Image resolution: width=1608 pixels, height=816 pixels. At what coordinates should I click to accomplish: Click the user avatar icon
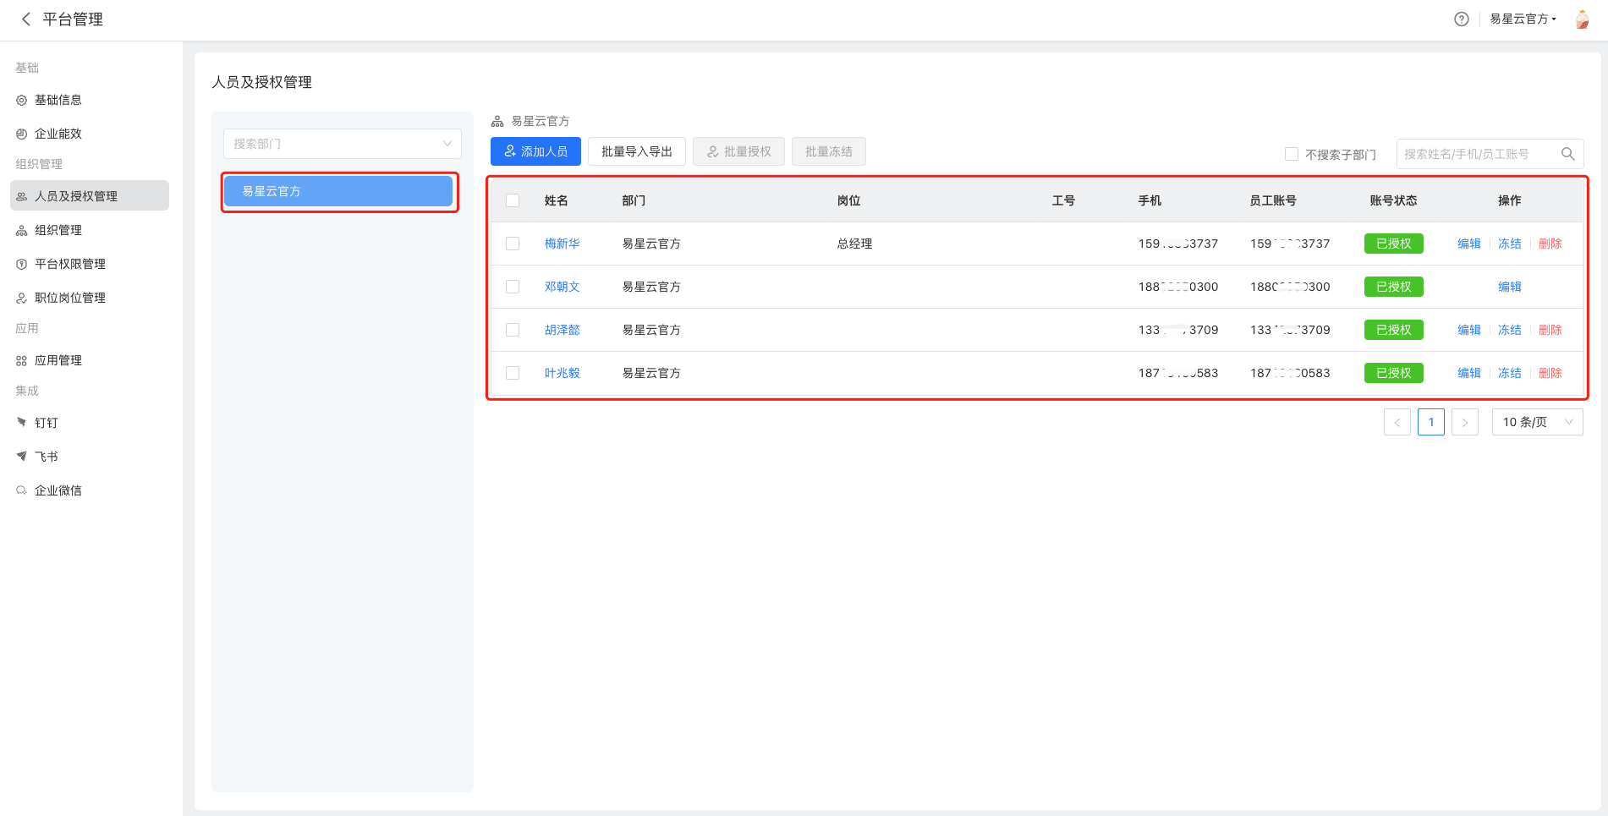[x=1582, y=19]
